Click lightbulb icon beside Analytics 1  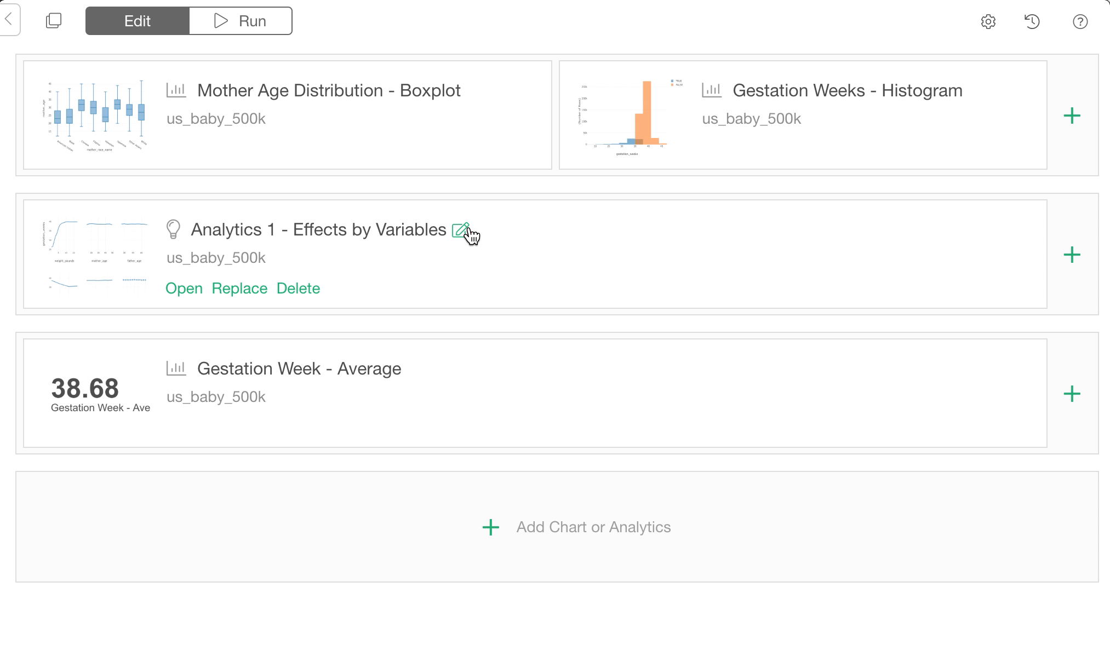pos(173,229)
